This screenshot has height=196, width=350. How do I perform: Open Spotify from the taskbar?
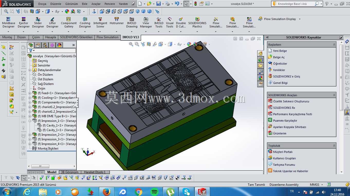point(154,192)
